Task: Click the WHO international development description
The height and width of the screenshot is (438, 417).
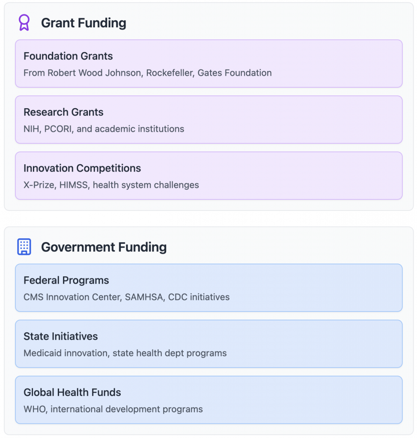Action: tap(113, 409)
